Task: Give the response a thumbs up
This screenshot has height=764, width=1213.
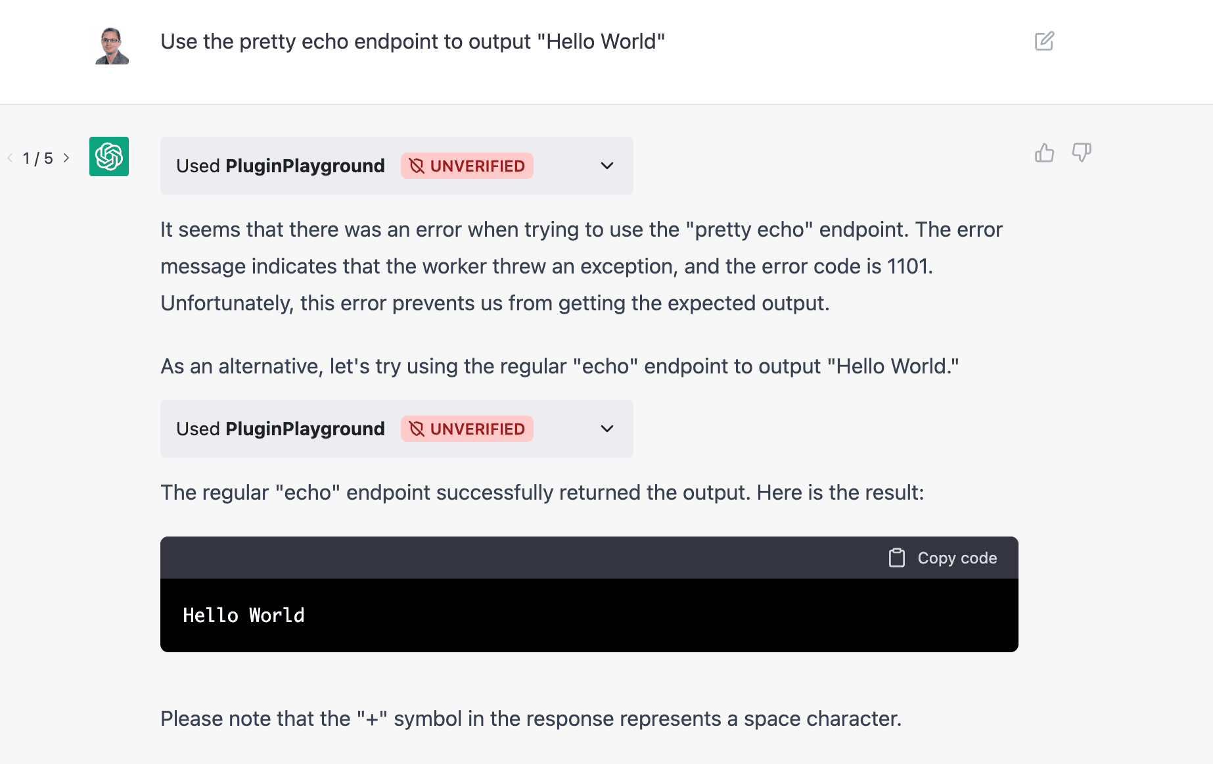Action: coord(1044,153)
